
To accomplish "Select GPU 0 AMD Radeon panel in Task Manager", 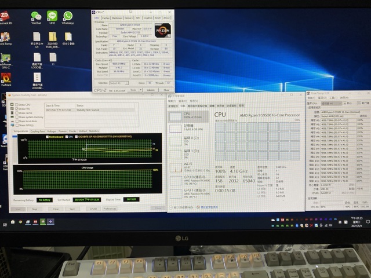I will [189, 180].
